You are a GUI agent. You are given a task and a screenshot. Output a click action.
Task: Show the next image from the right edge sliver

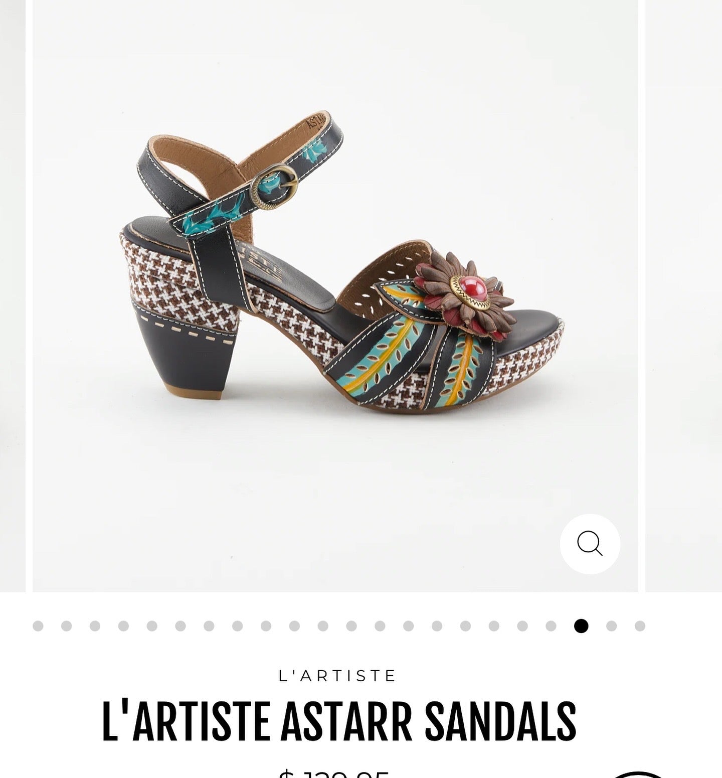click(683, 296)
